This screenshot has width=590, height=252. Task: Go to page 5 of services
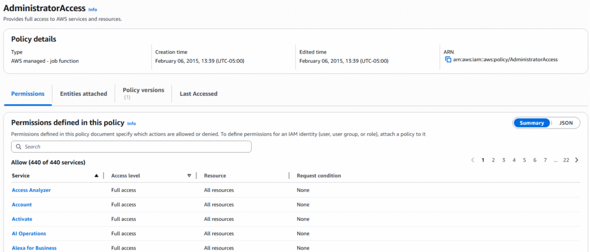524,160
